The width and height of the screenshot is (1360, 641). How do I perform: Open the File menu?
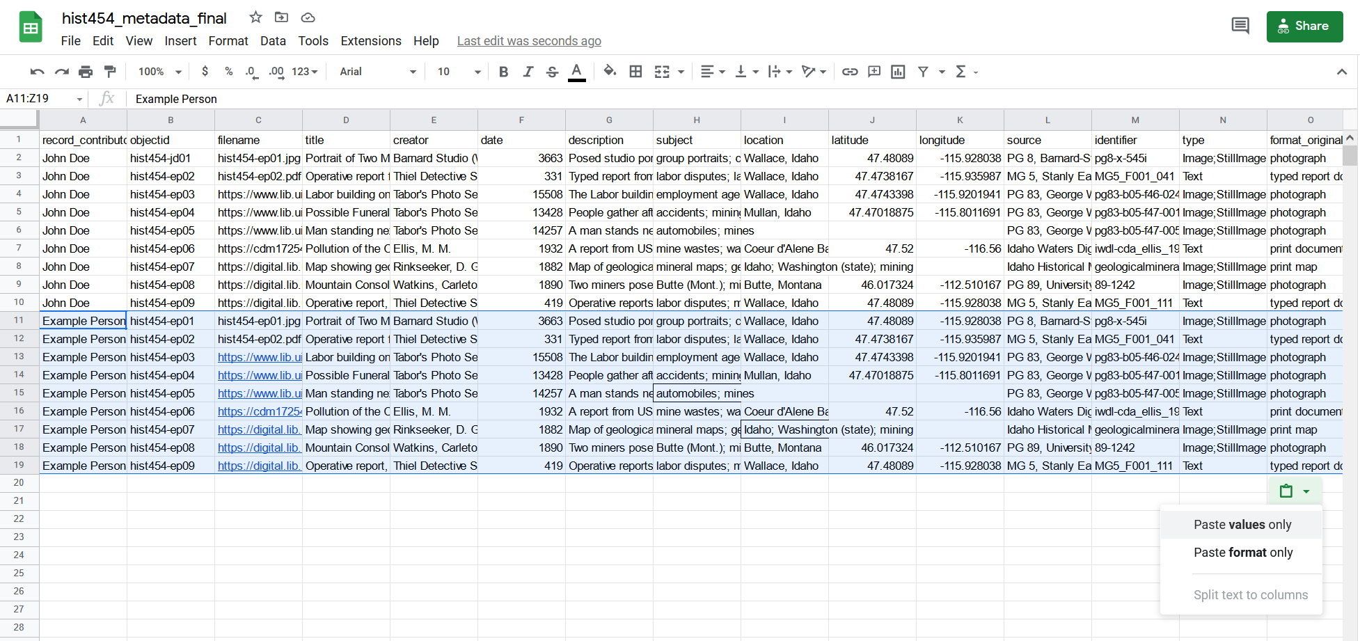[x=71, y=41]
